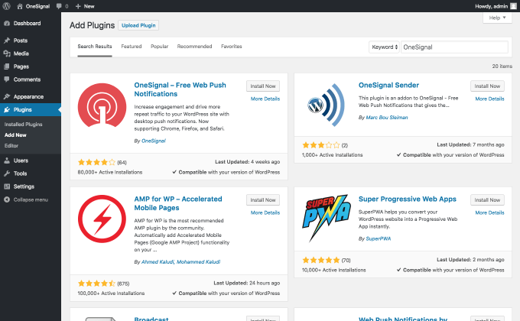This screenshot has height=321, width=520.
Task: Click "80,000+ Active Installations" text
Action: click(110, 172)
